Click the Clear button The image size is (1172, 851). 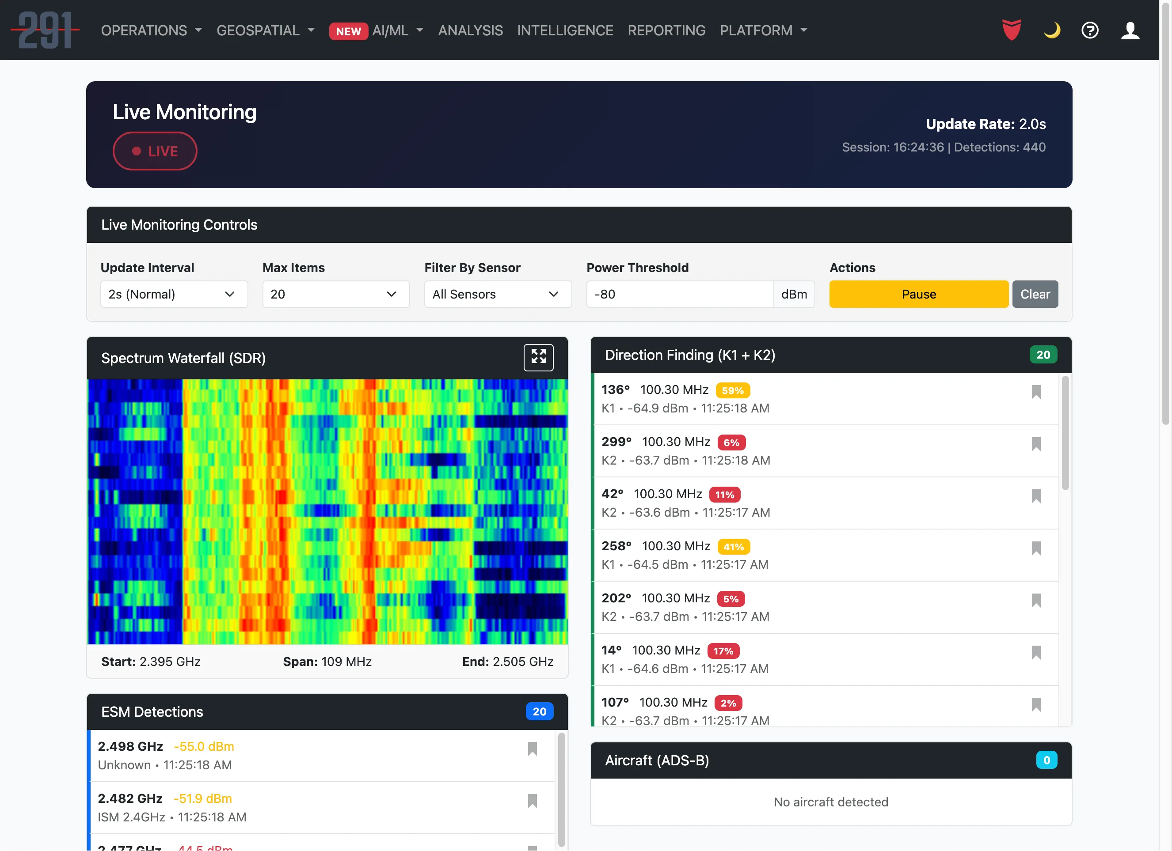pos(1035,294)
